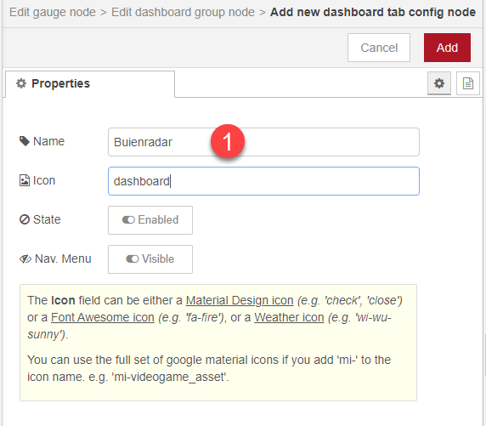Focus the Name field containing Buienradar

[263, 142]
